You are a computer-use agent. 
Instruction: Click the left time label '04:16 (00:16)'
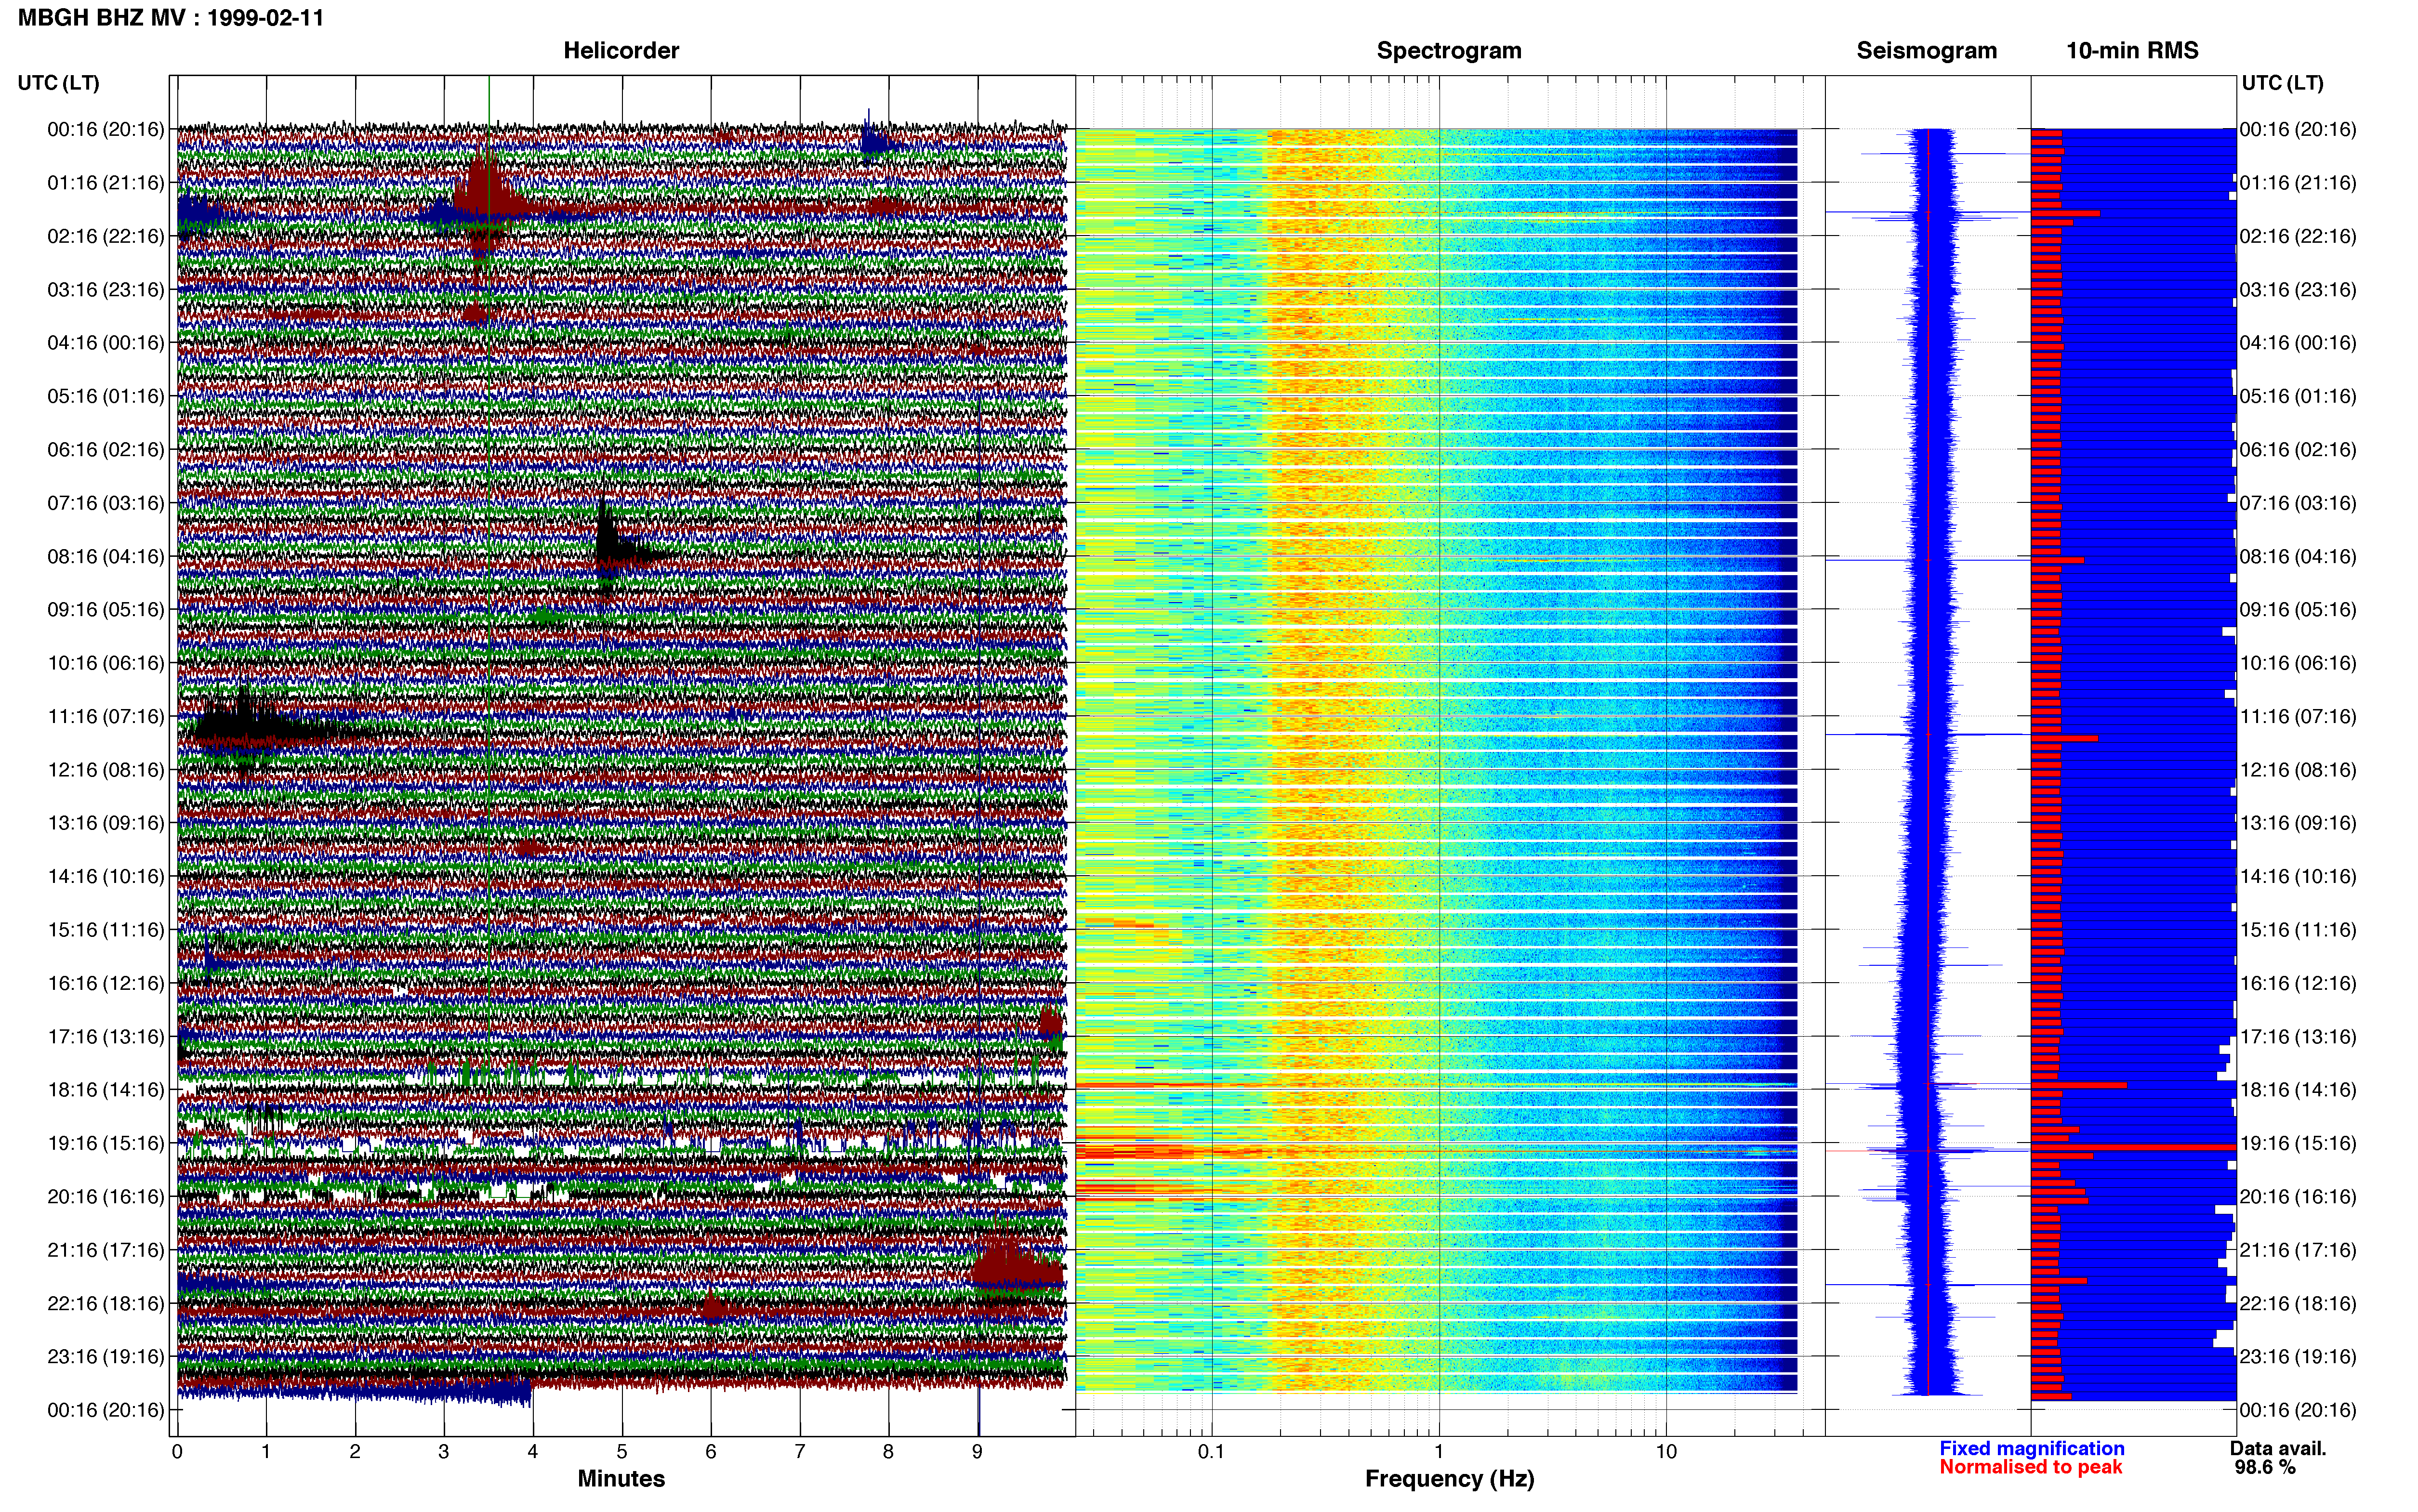106,343
